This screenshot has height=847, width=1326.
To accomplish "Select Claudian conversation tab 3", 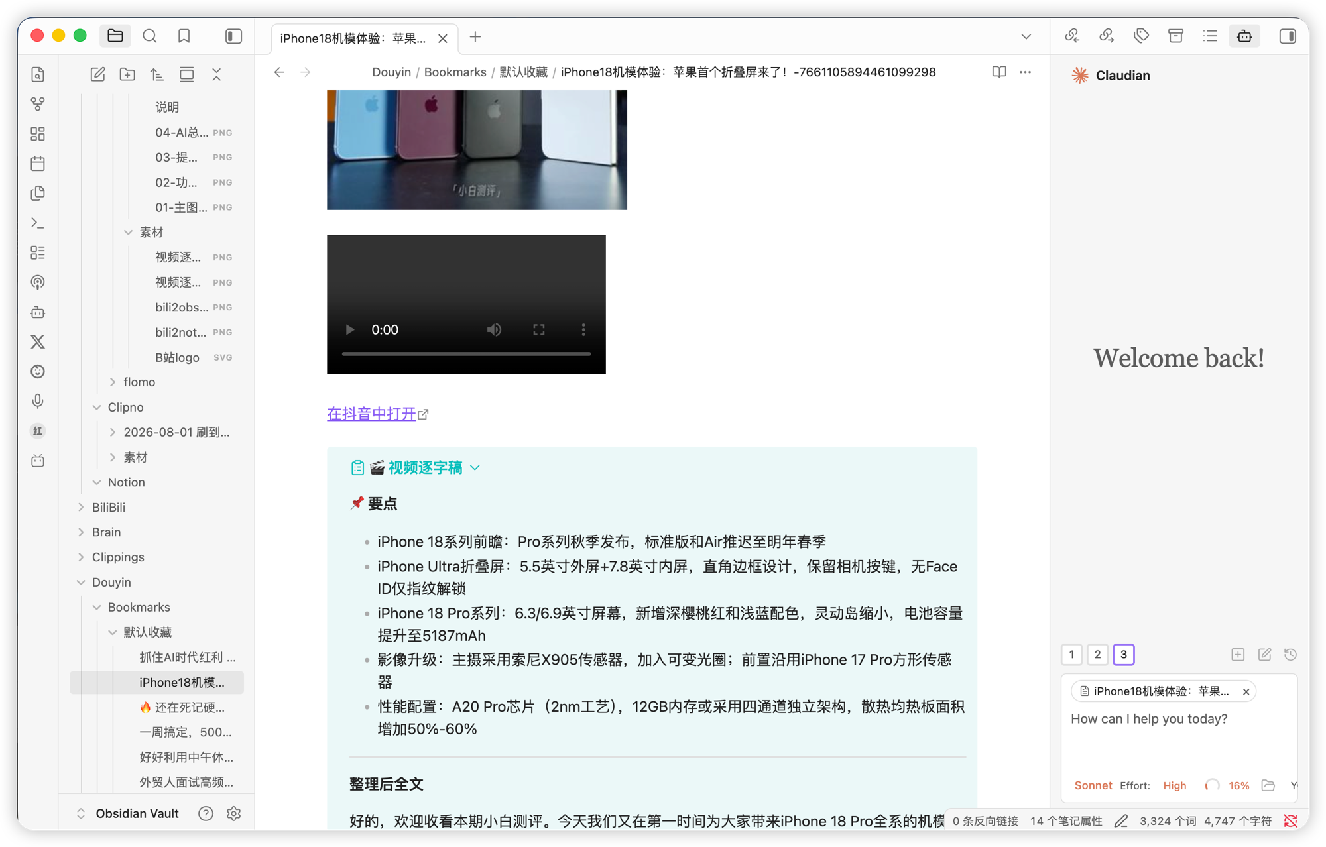I will point(1124,655).
